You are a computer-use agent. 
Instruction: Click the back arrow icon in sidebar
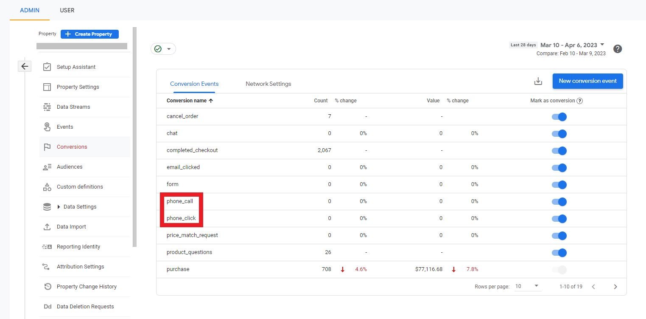[25, 66]
